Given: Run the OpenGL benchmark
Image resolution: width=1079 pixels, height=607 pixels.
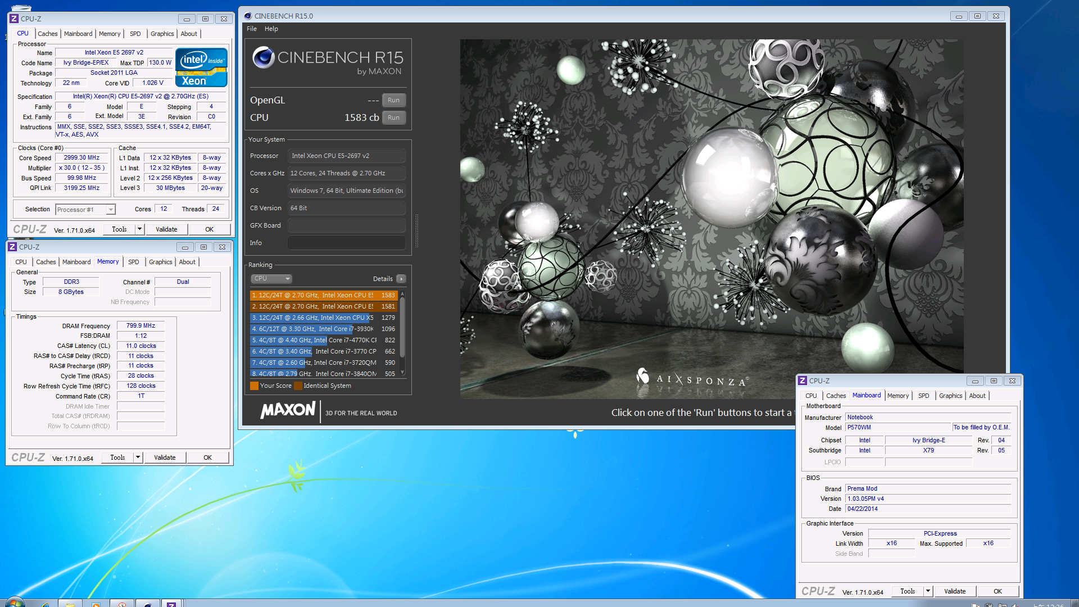Looking at the screenshot, I should (x=393, y=100).
